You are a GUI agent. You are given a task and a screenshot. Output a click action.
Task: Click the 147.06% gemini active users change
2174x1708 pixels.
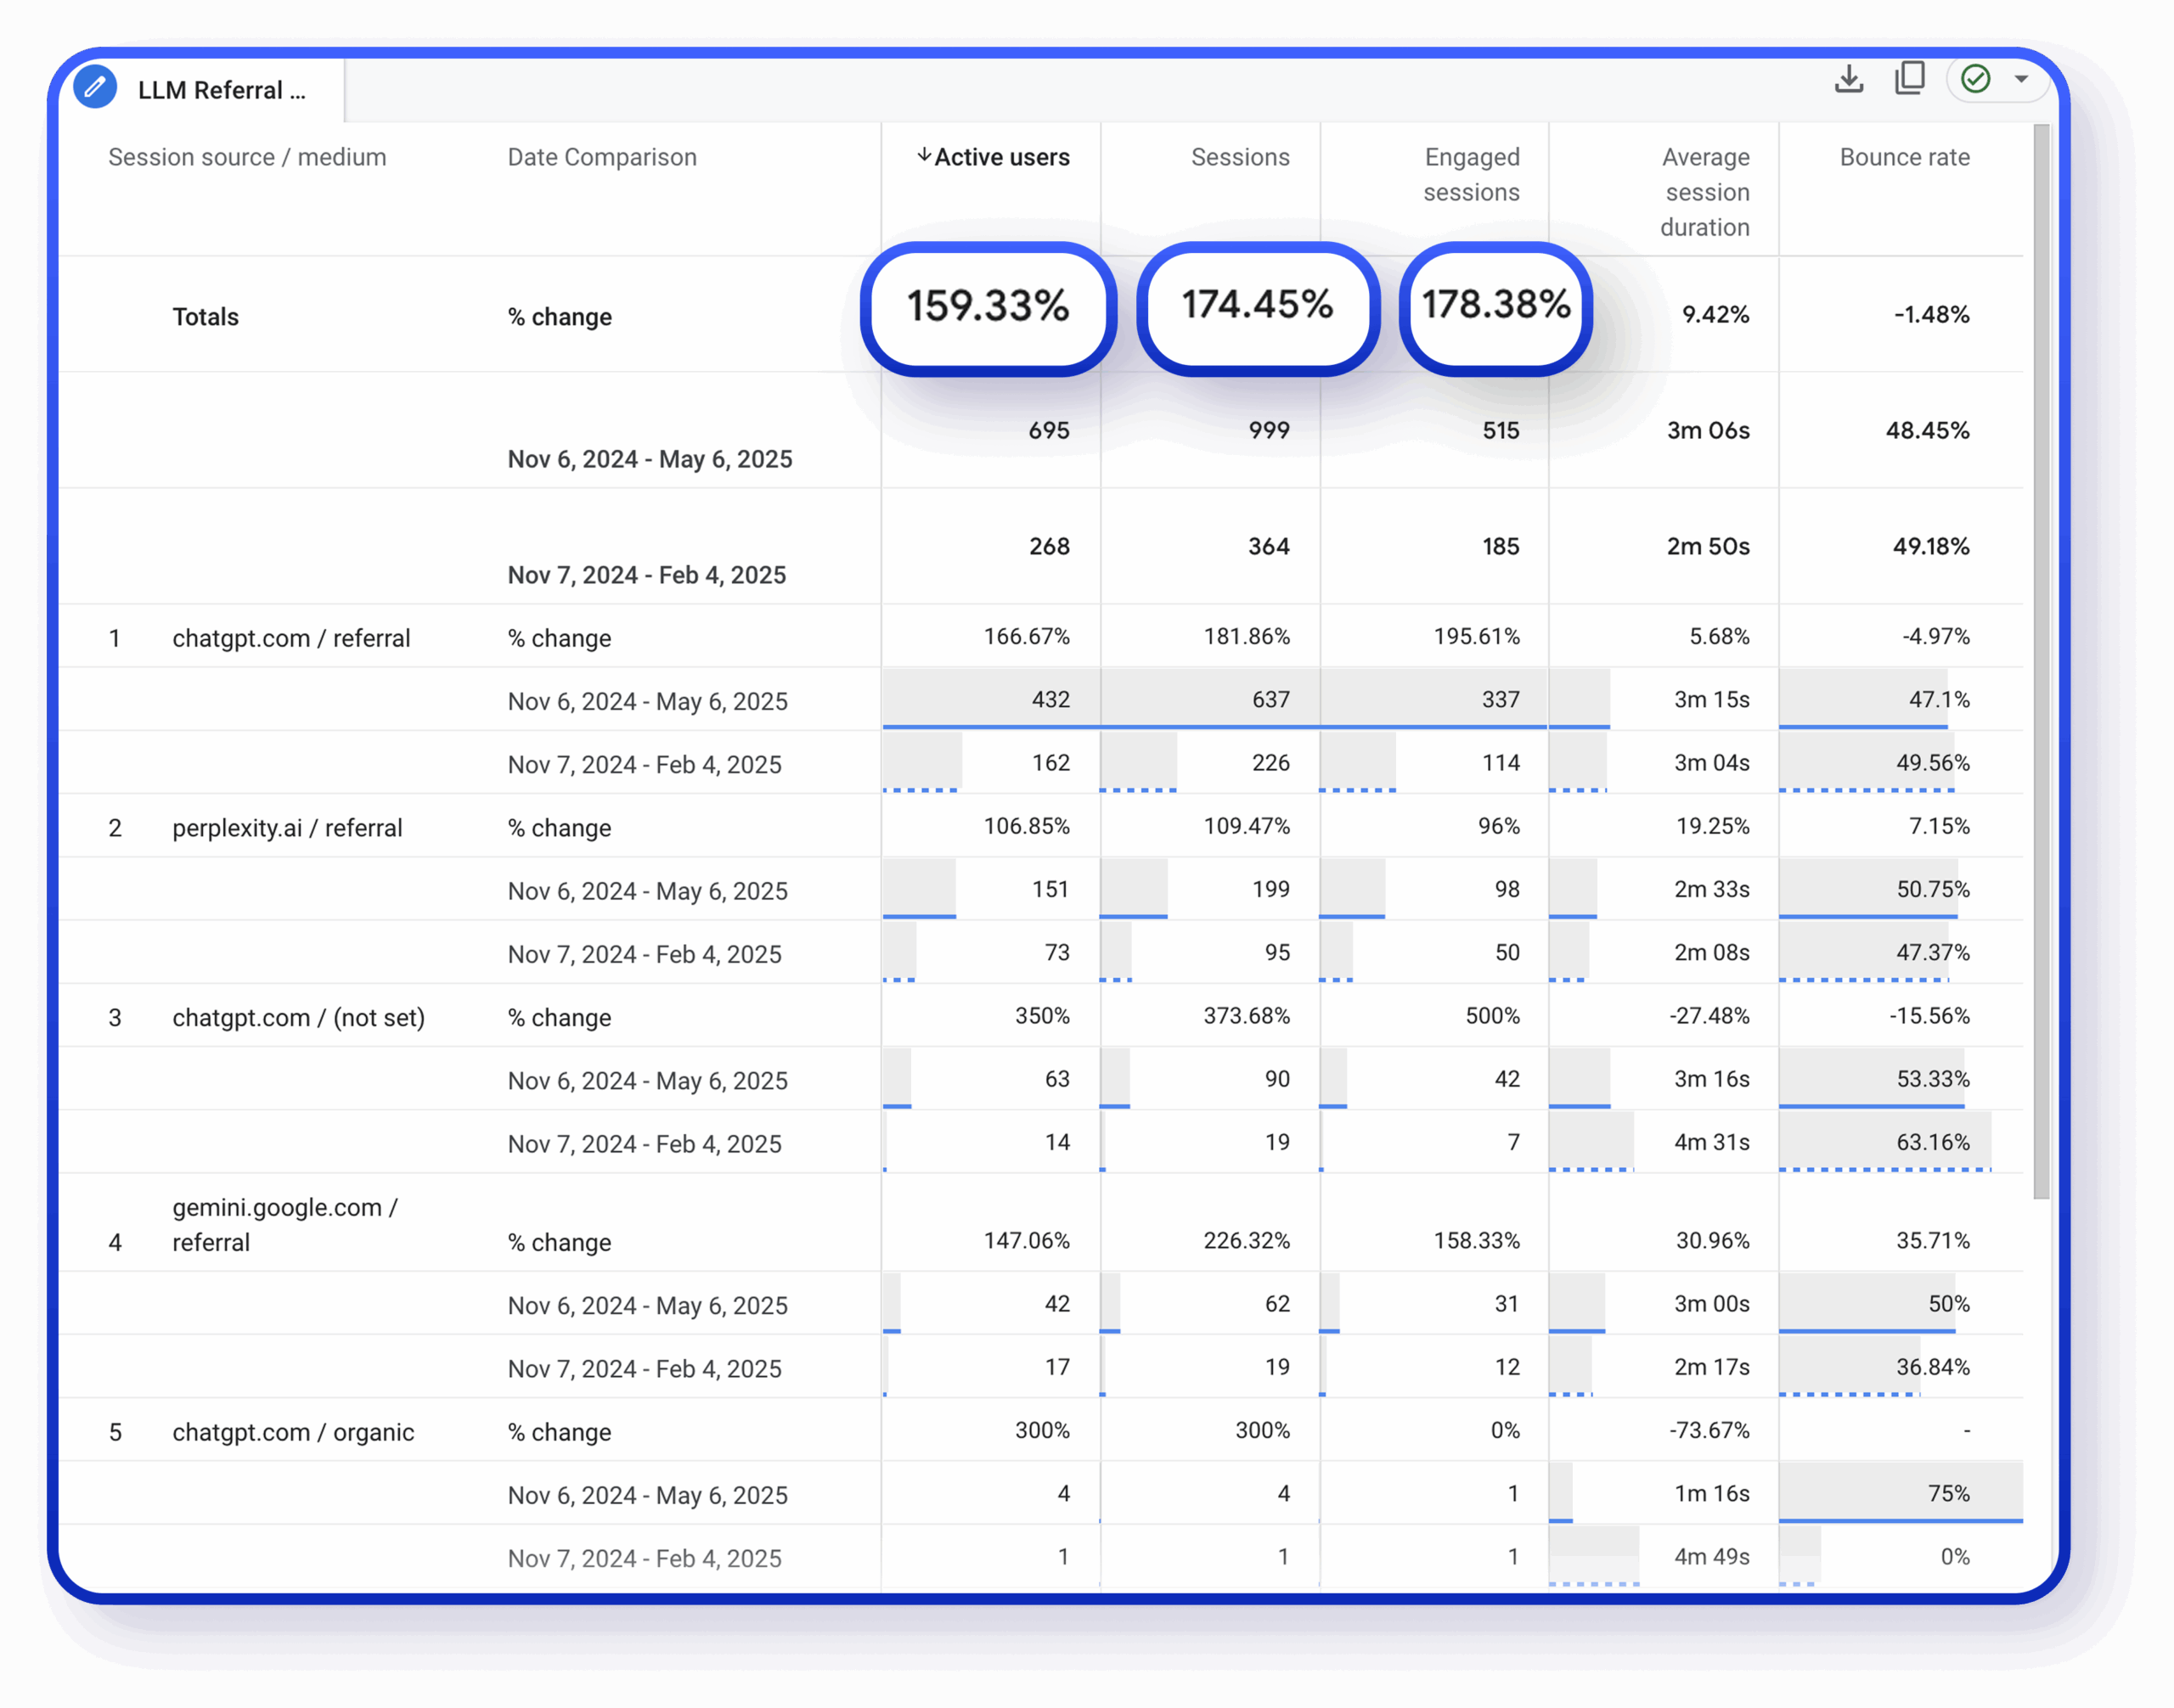[1027, 1241]
